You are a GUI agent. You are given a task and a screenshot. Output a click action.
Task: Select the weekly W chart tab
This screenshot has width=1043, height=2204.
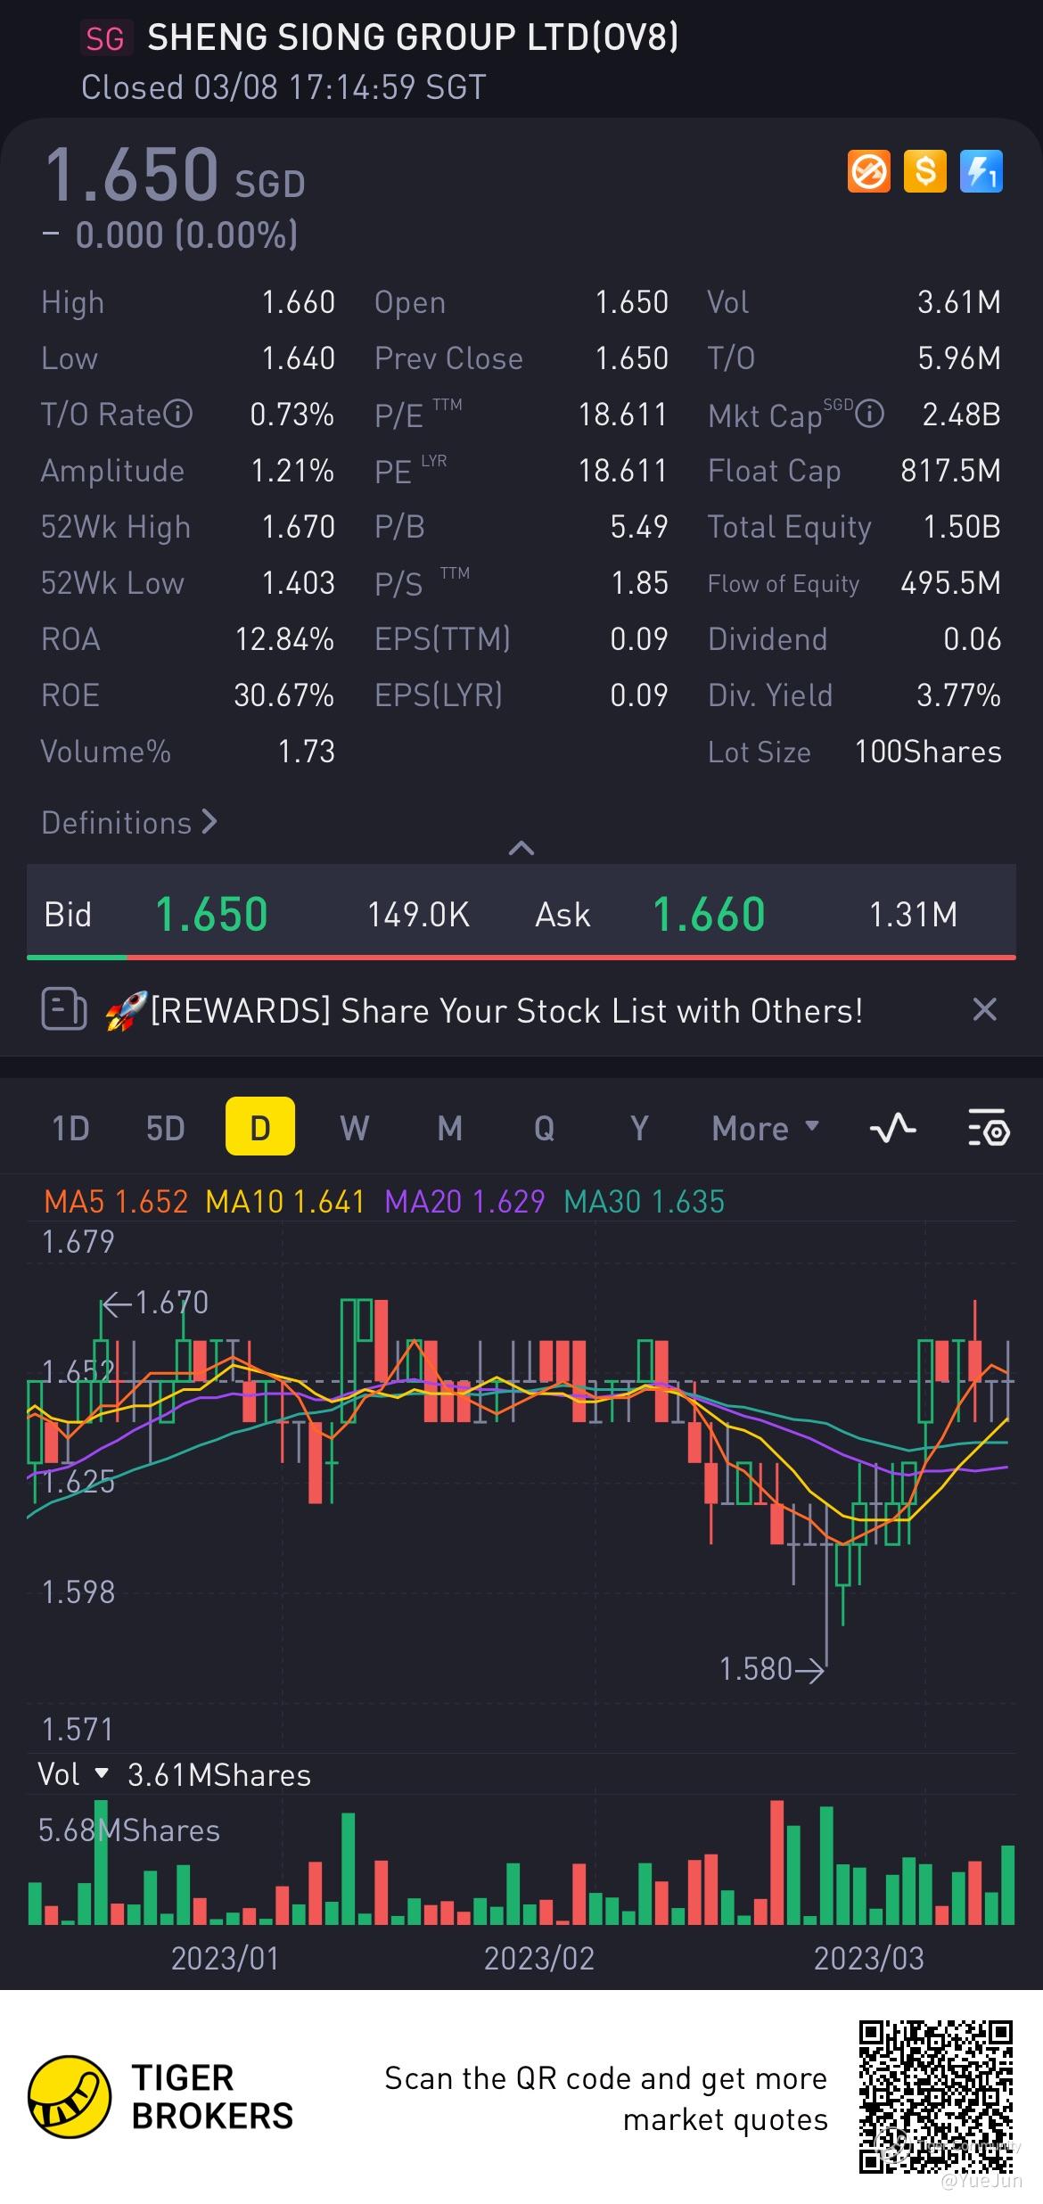coord(355,1127)
